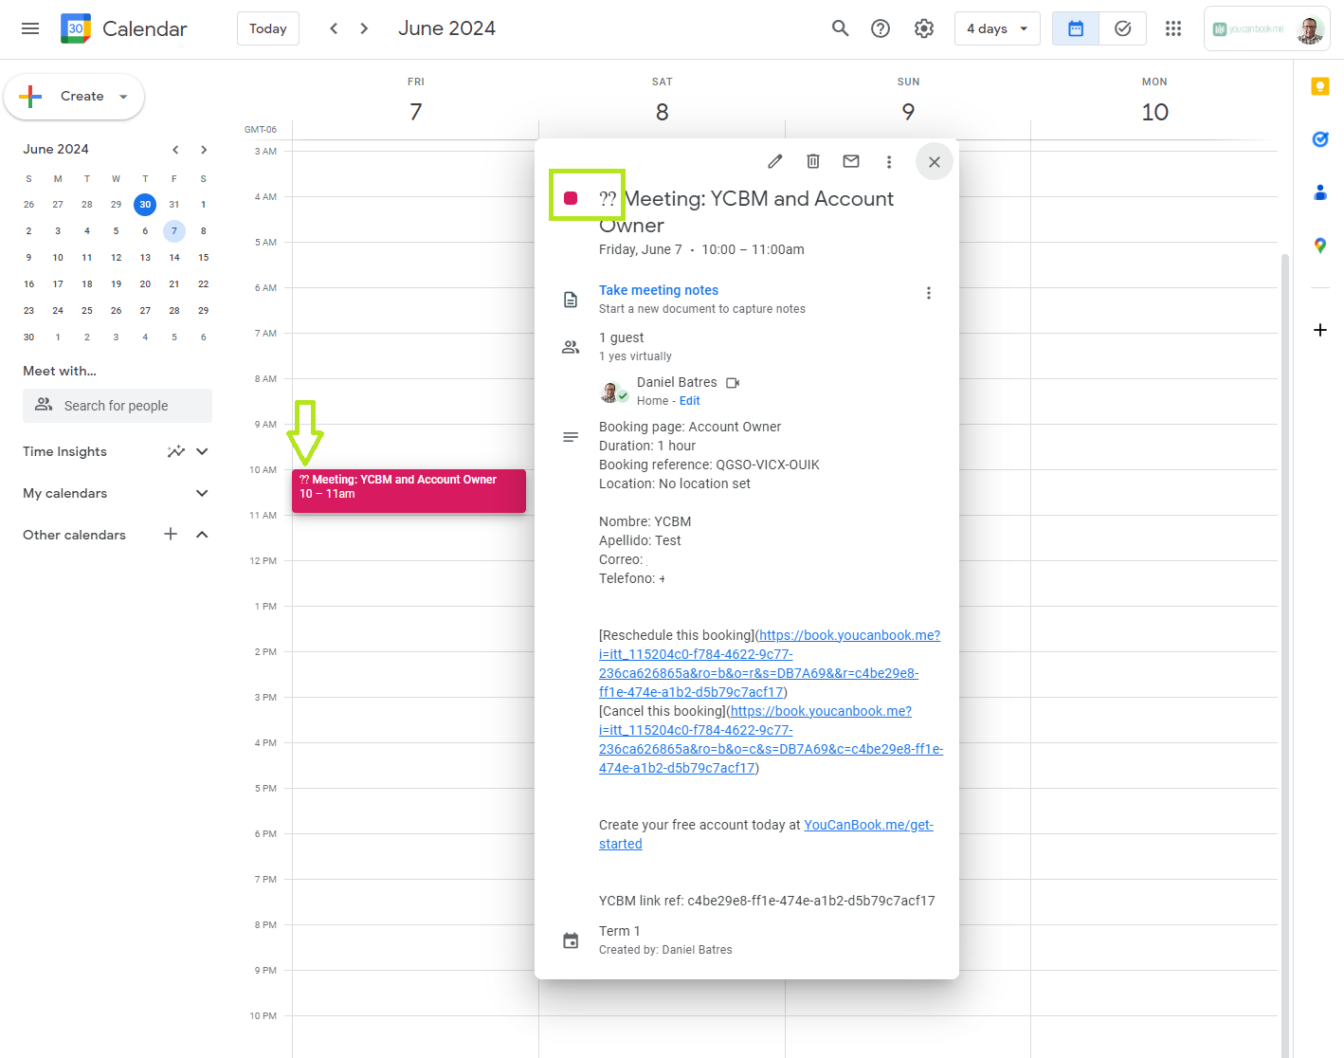The image size is (1344, 1058).
Task: Select June 24 in mini calendar
Action: click(x=58, y=311)
